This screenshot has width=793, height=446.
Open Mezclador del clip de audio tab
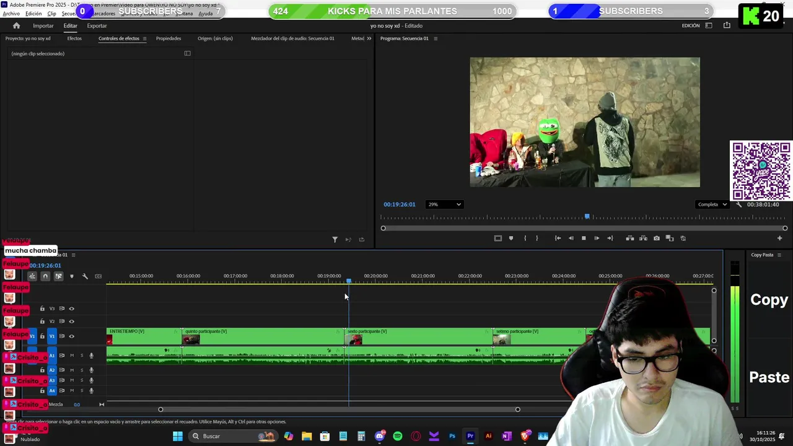[292, 38]
